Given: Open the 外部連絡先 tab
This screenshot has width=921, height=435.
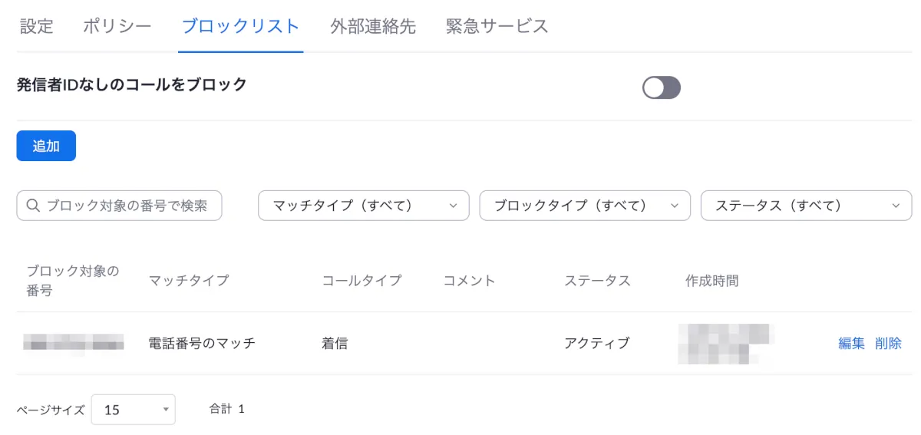Looking at the screenshot, I should (x=373, y=26).
